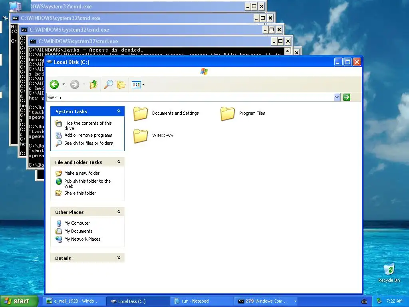Click the green Back arrow button
Screen dimensions: 409x307
(x=54, y=84)
